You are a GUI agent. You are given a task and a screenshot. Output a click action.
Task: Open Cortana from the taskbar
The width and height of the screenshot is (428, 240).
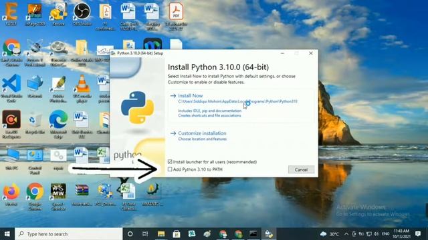(130, 234)
